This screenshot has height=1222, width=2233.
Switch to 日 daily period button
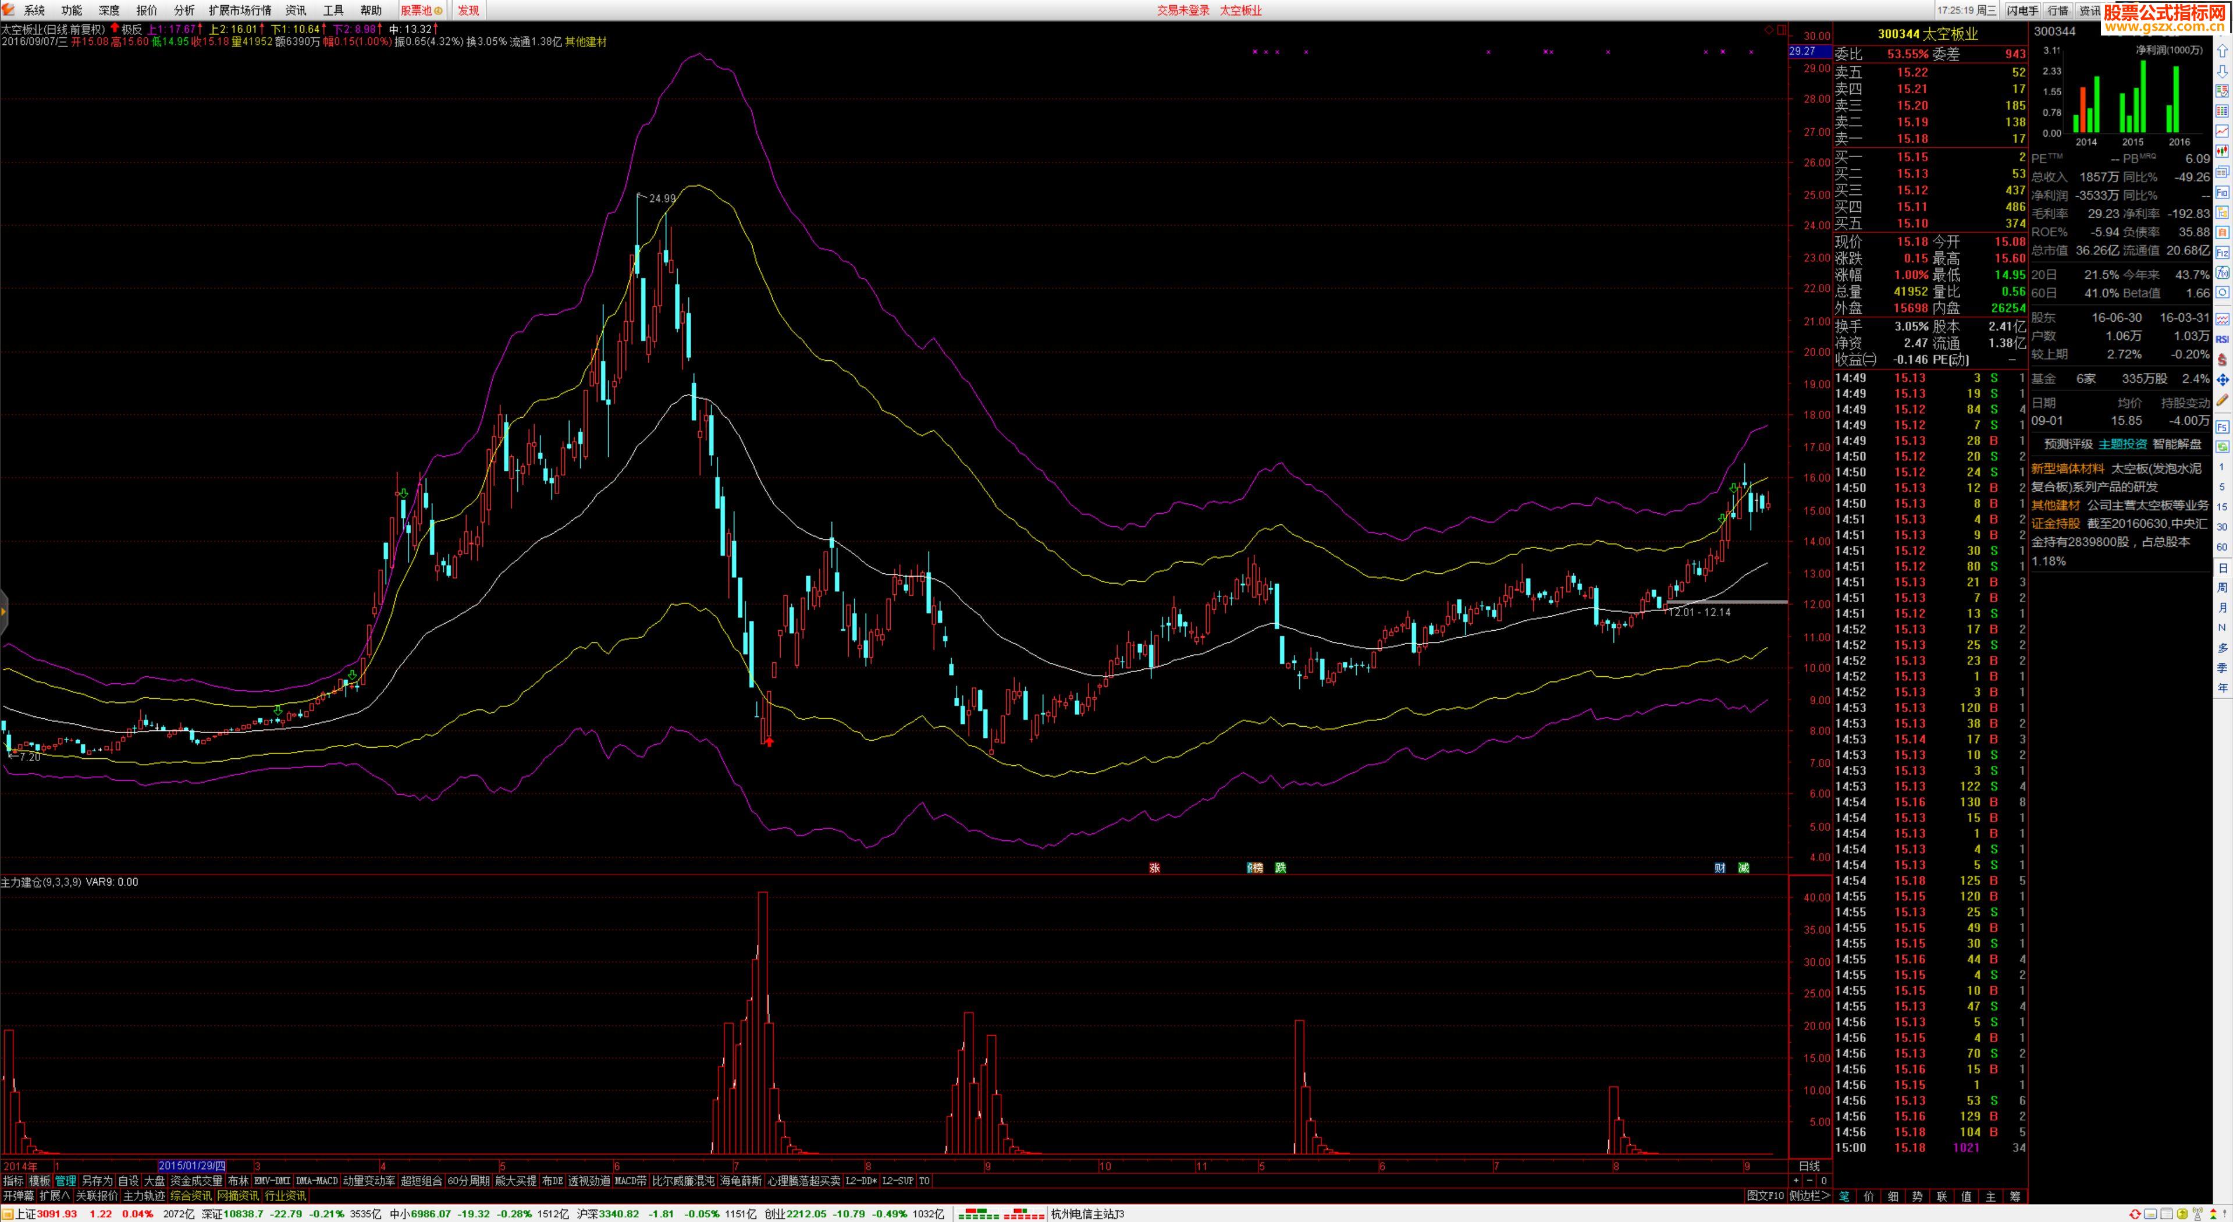click(2222, 568)
